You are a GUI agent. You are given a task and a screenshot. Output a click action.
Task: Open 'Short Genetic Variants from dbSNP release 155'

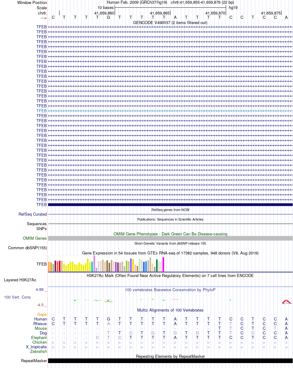(x=170, y=243)
